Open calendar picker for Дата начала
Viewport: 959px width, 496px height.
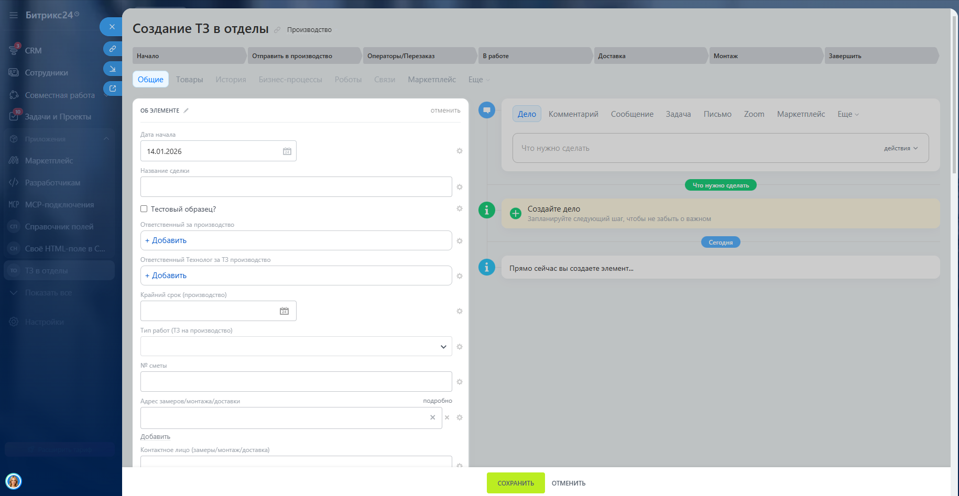point(287,151)
